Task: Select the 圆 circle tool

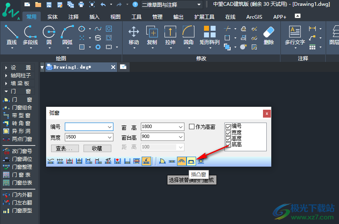Action: (x=49, y=36)
